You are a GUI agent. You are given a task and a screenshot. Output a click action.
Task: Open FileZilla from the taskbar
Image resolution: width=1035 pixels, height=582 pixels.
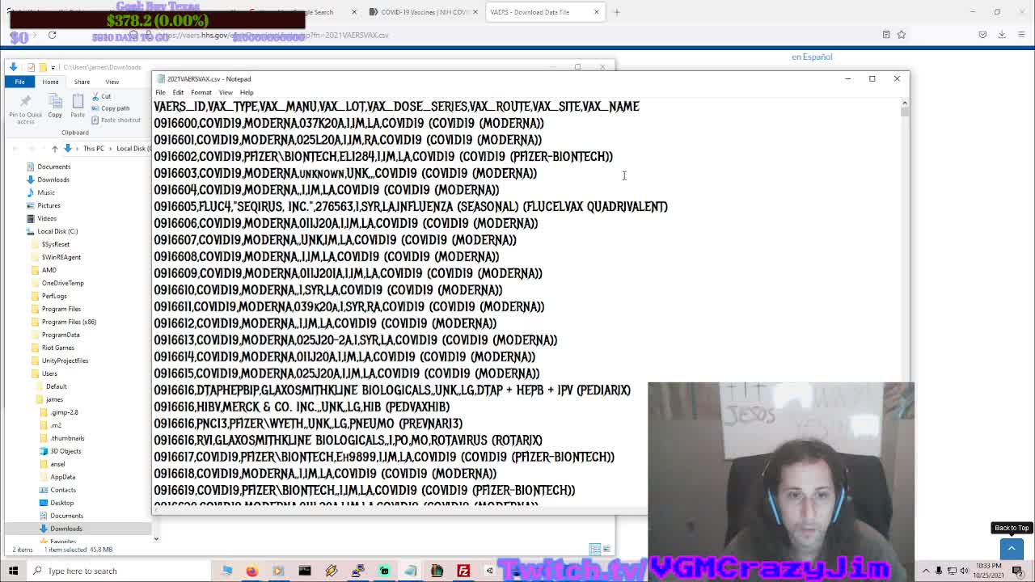pos(463,571)
